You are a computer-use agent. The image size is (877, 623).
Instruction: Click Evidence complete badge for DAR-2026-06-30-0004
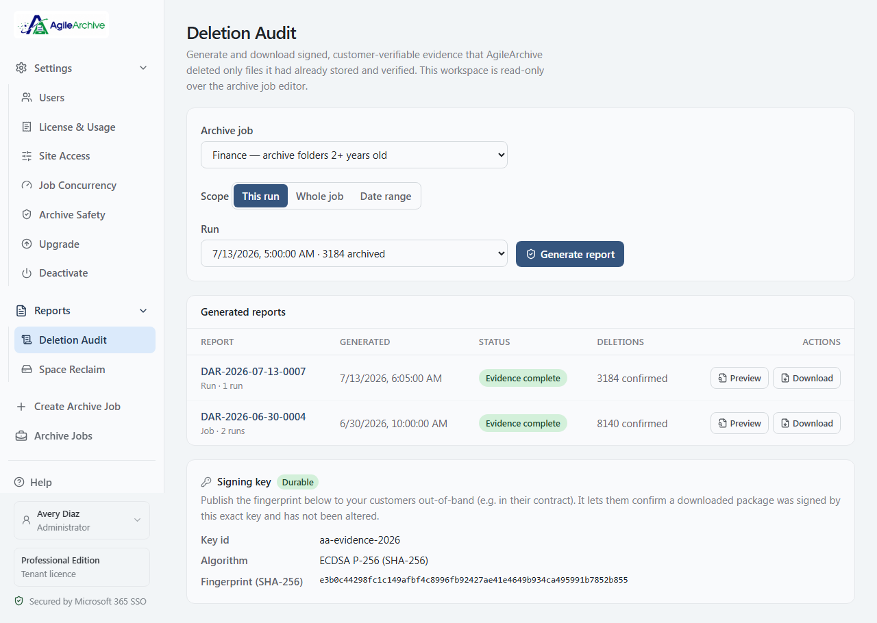(523, 423)
